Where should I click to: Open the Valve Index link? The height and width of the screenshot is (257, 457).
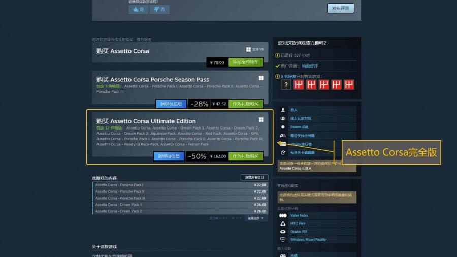(x=299, y=216)
